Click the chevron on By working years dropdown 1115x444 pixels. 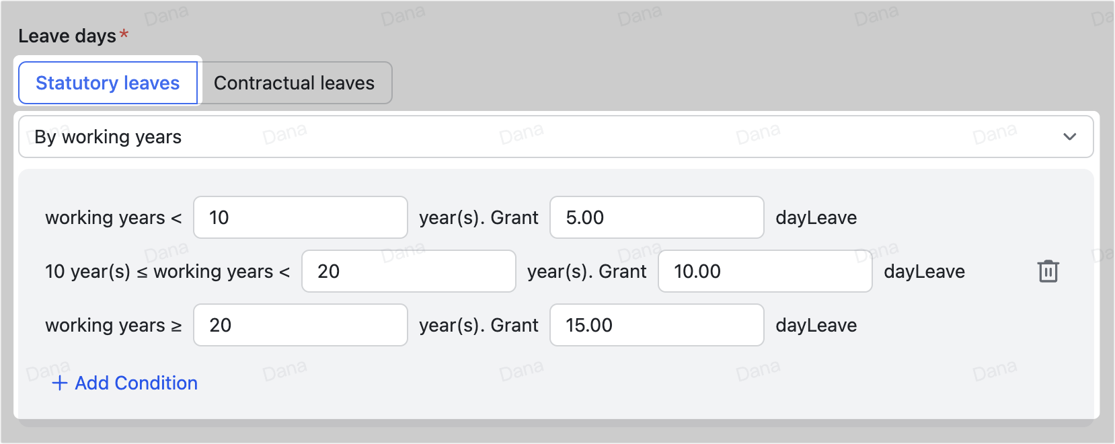(1069, 137)
